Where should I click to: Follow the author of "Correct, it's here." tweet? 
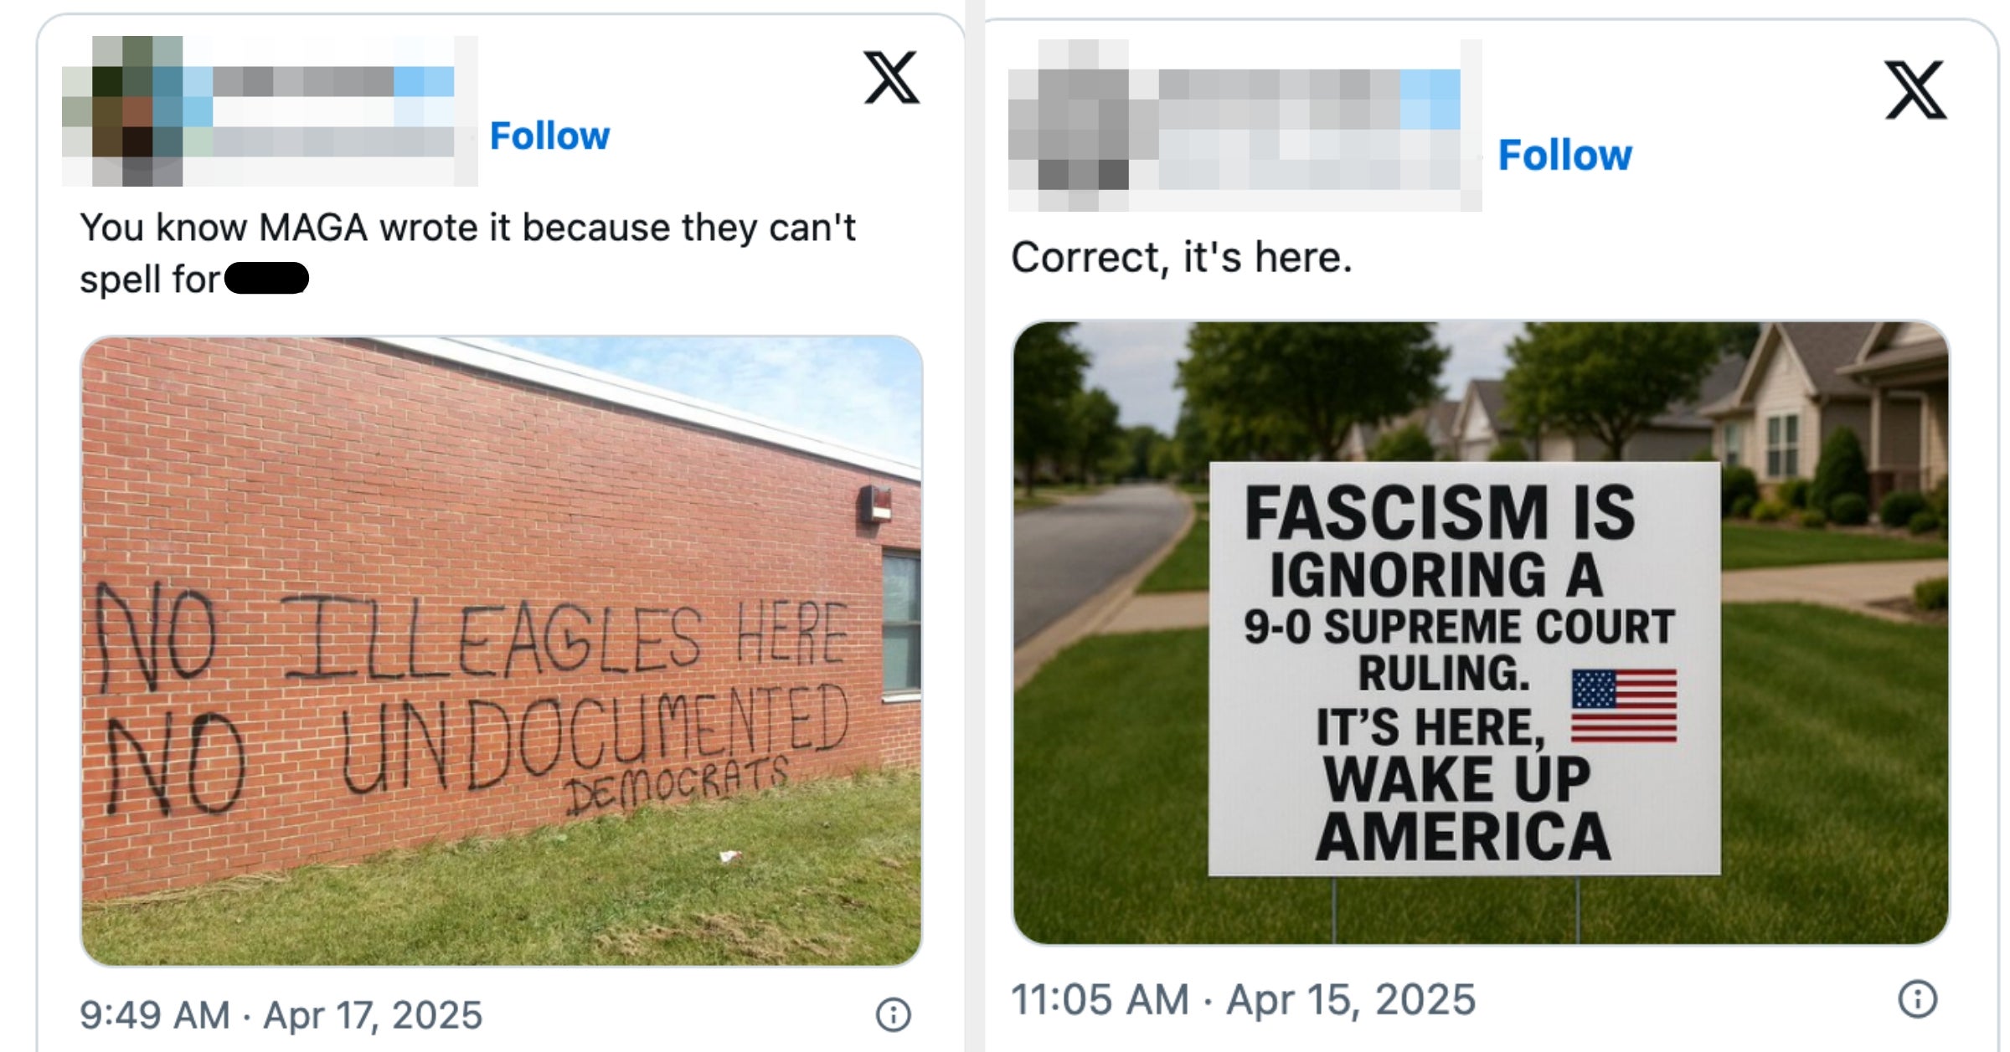point(1564,155)
